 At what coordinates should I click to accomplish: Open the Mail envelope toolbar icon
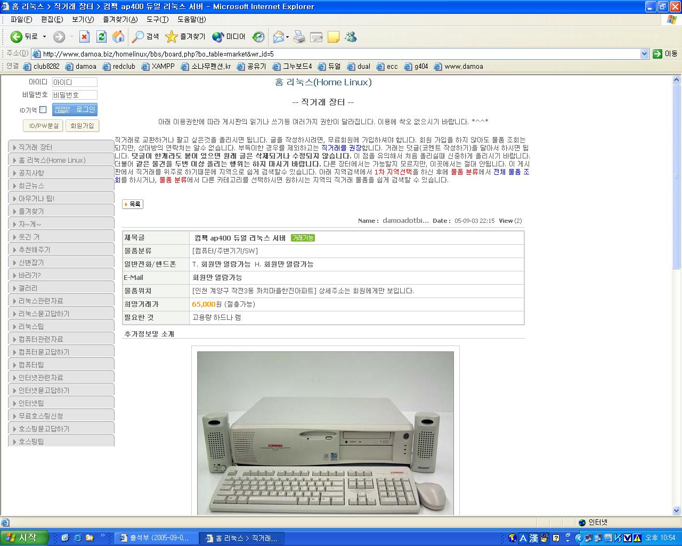point(279,37)
